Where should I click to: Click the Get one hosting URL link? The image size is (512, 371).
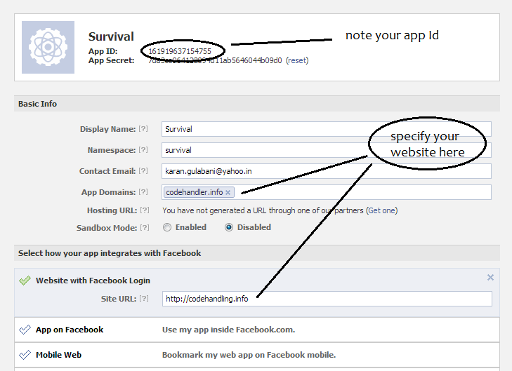click(381, 210)
